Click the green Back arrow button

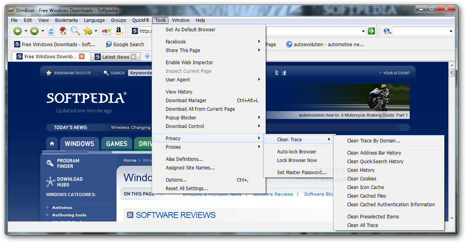point(18,31)
